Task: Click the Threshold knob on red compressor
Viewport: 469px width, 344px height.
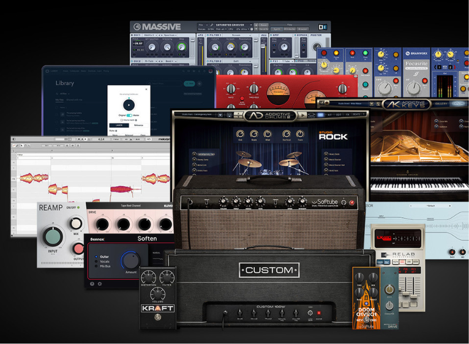Action: pyautogui.click(x=253, y=89)
